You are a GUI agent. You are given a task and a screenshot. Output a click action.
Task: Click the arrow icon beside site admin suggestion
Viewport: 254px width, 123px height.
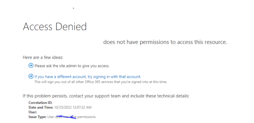(31, 66)
